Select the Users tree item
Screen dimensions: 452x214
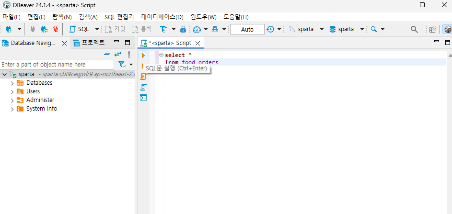click(33, 91)
